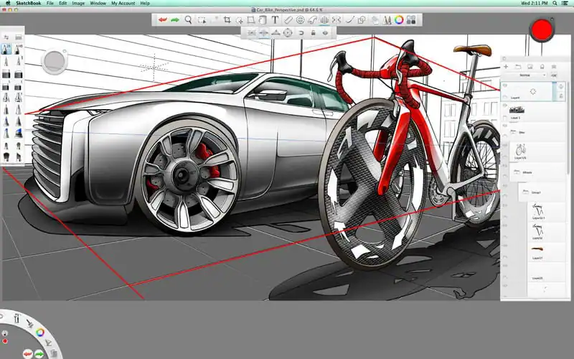Viewport: 574px width, 359px height.
Task: Toggle the perspective lock icon
Action: (314, 32)
